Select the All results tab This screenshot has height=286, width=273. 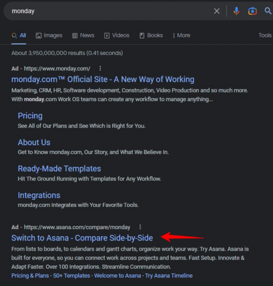point(19,35)
